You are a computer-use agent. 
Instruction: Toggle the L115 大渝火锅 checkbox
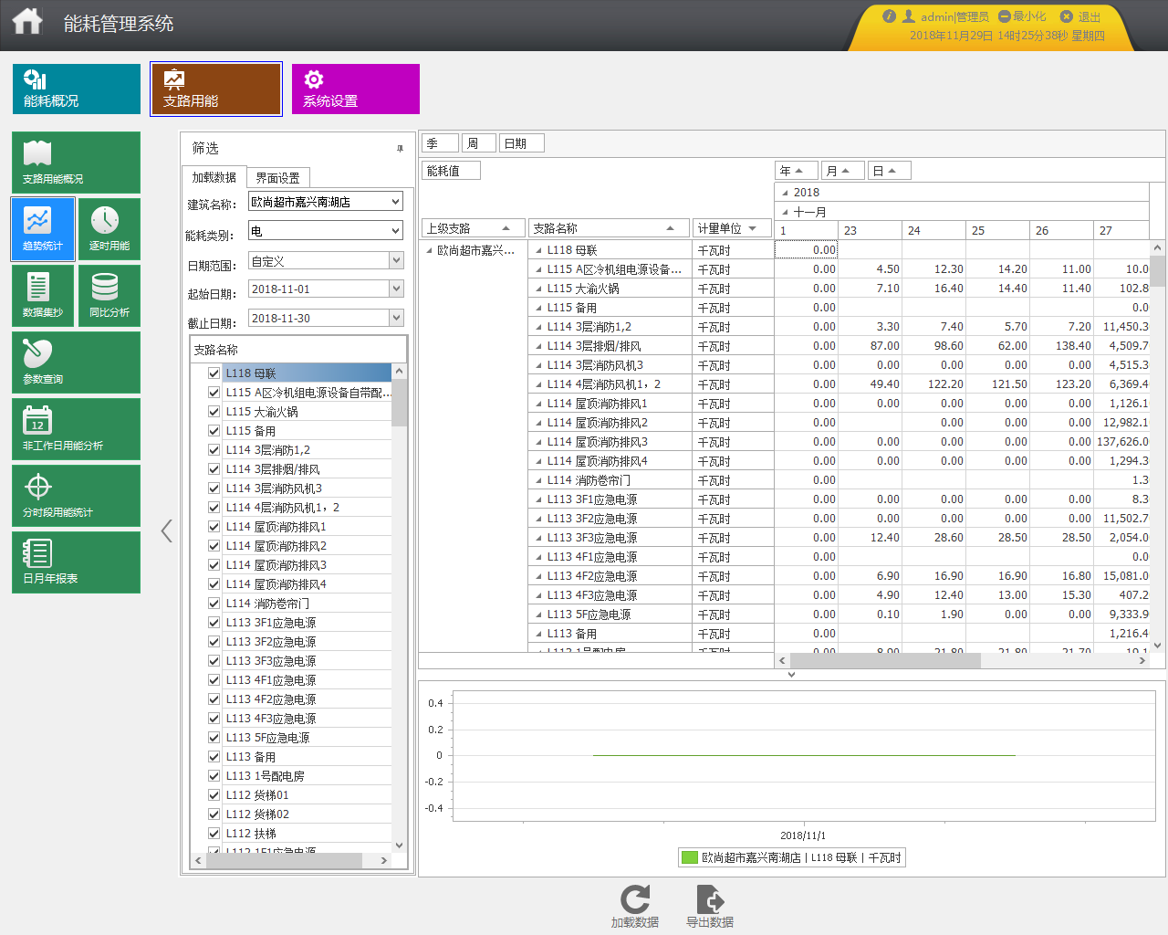(x=214, y=412)
